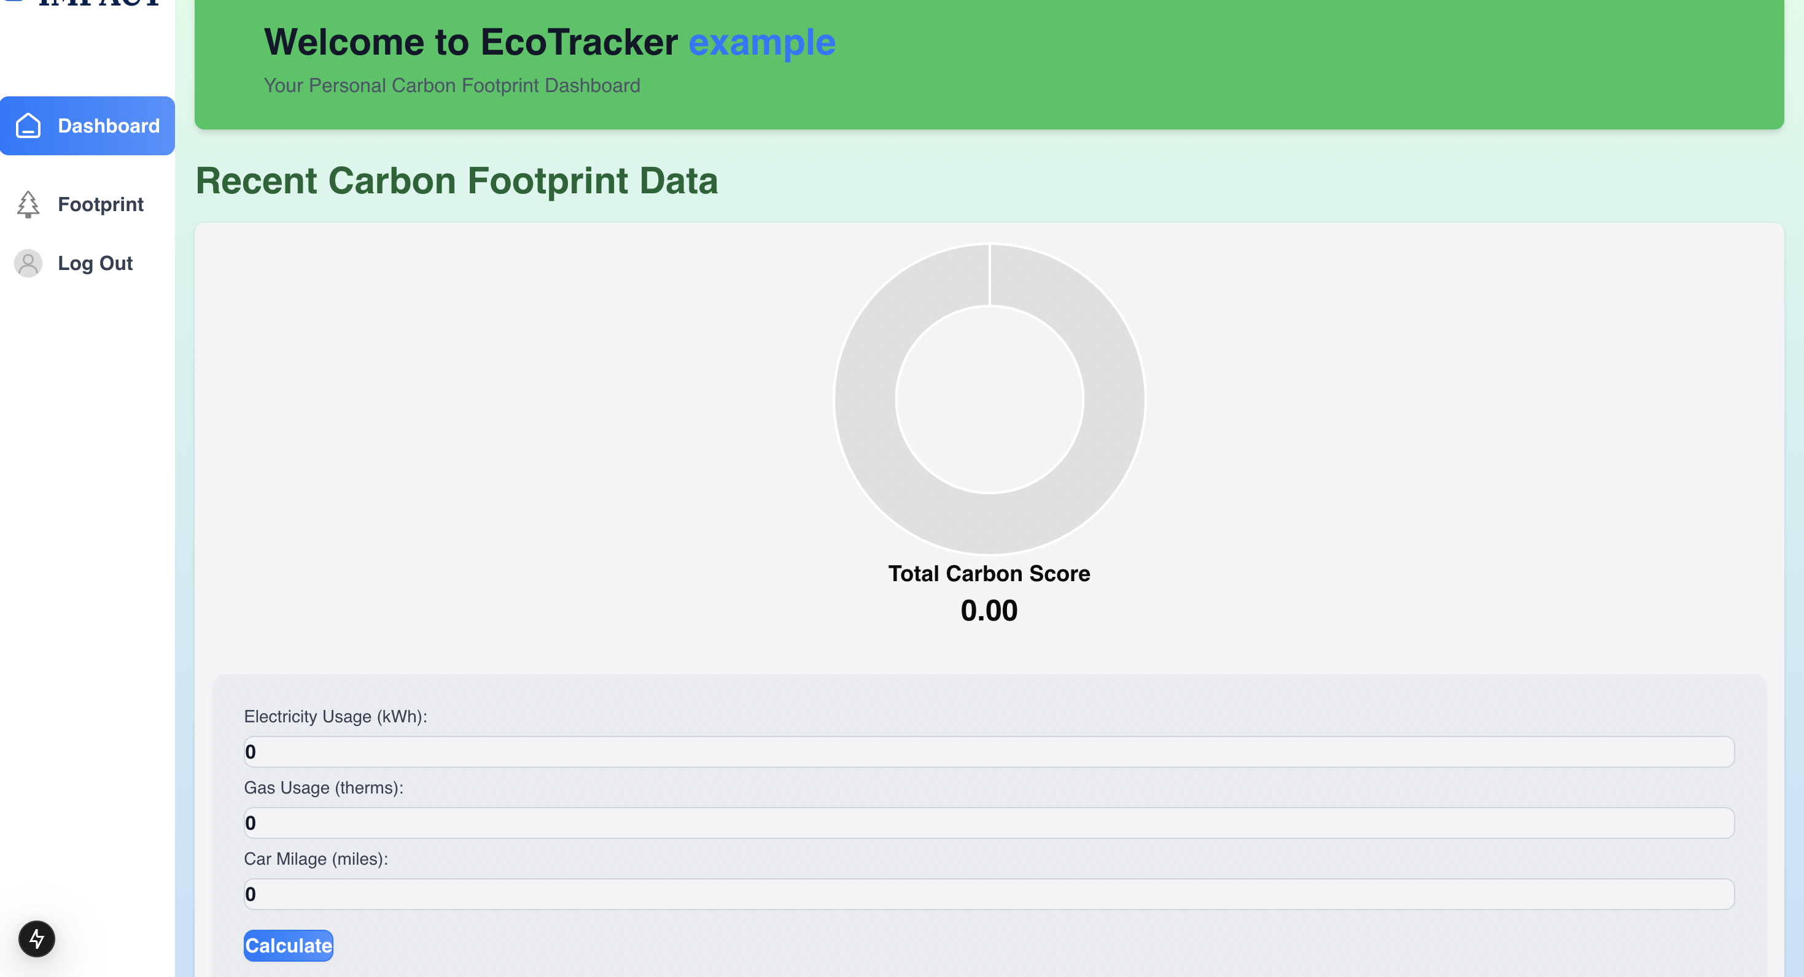Select Log Out in sidebar

(88, 263)
